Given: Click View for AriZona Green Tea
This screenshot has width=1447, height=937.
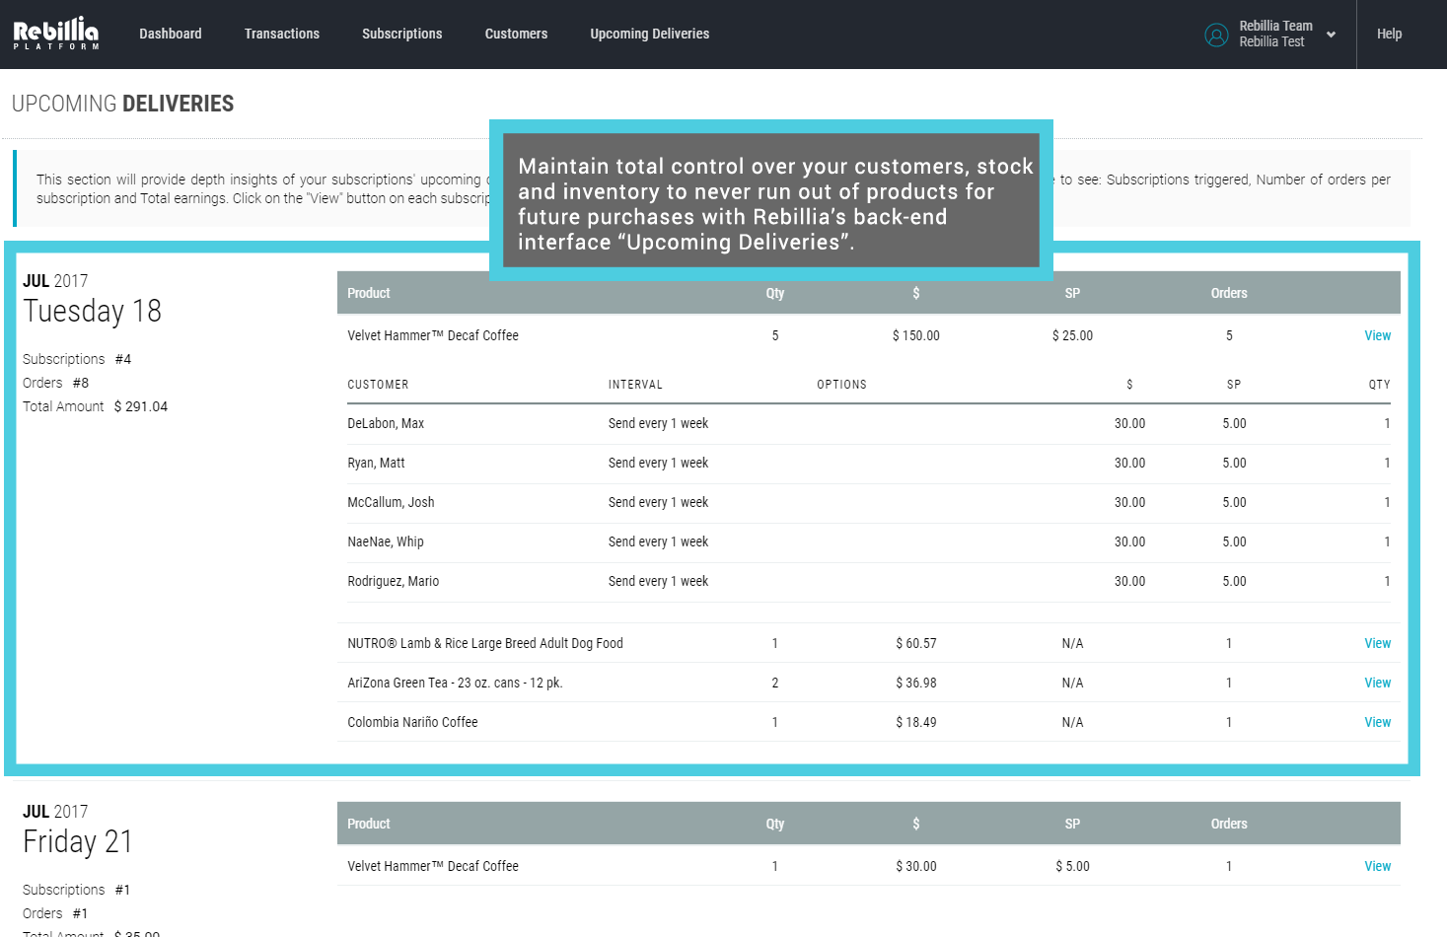Looking at the screenshot, I should point(1377,683).
